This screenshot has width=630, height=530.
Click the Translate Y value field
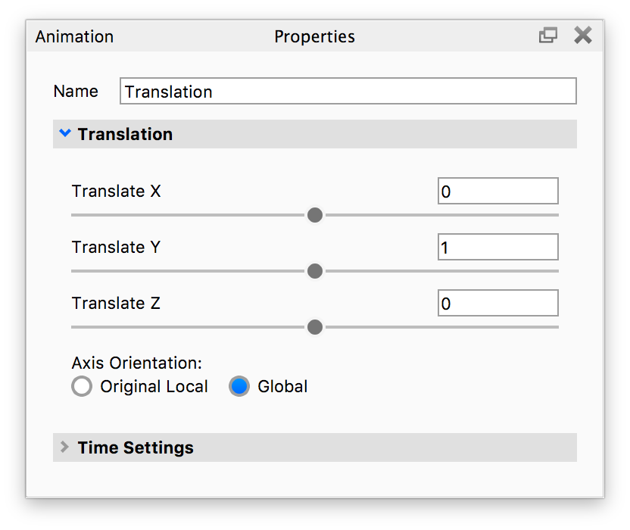pyautogui.click(x=497, y=248)
